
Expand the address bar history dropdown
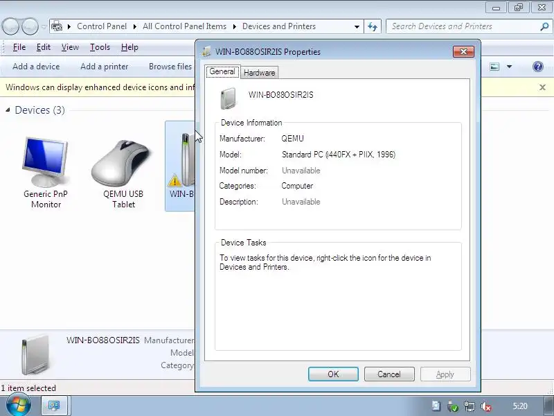tap(357, 26)
